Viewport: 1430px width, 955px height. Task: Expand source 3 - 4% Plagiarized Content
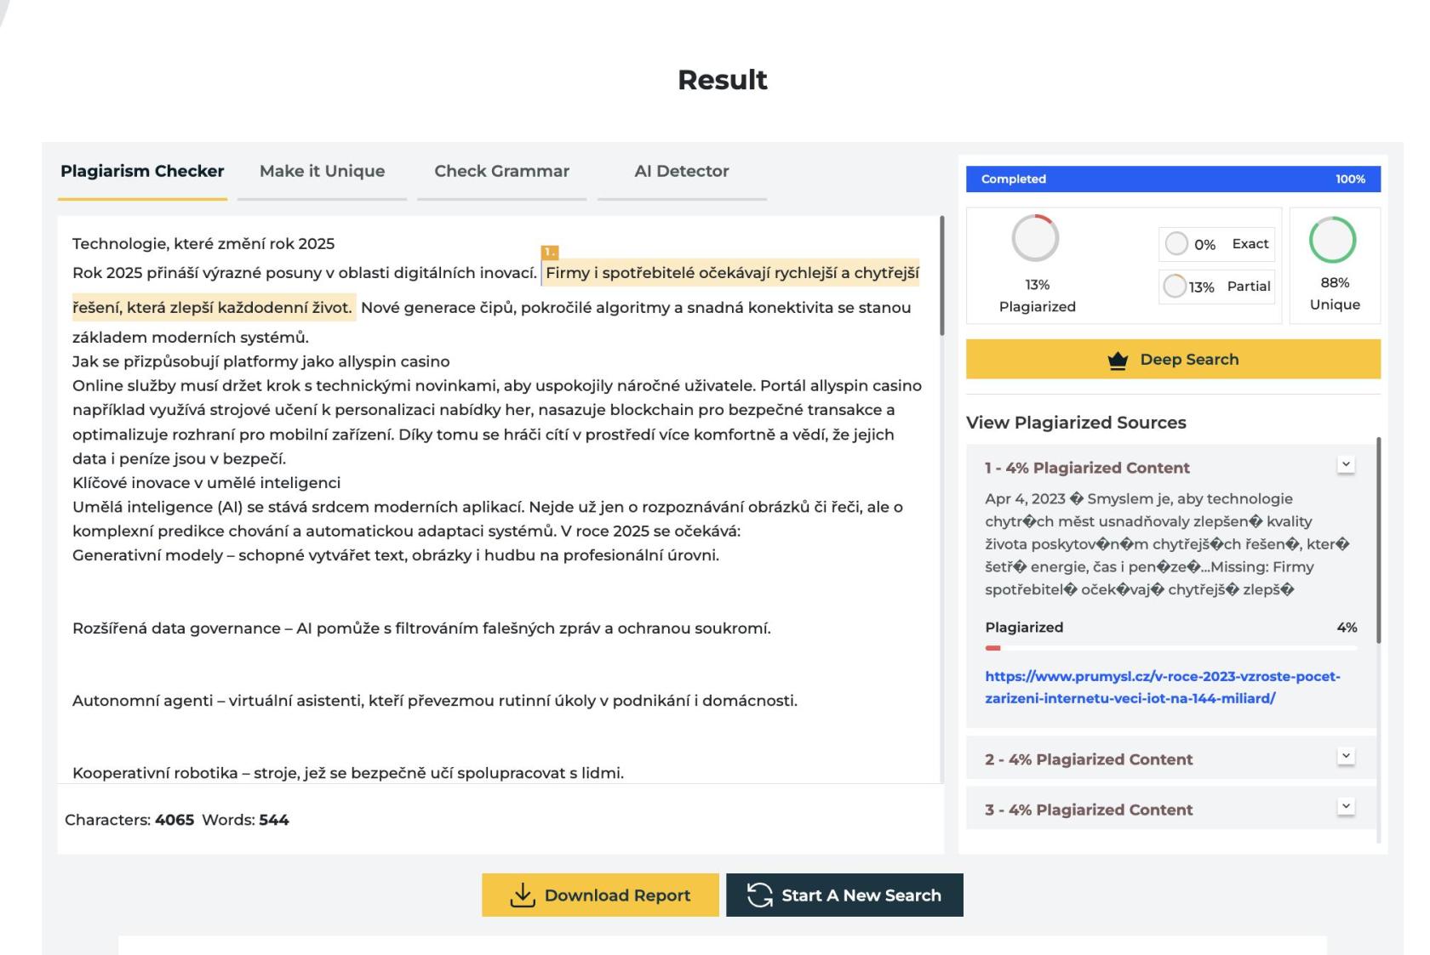click(1346, 806)
